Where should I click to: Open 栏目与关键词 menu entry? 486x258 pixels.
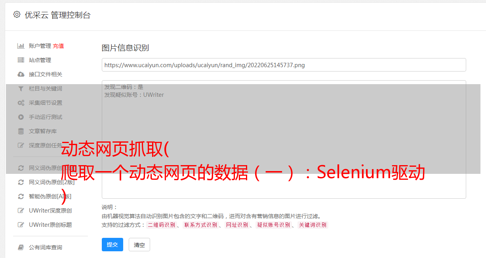click(46, 89)
